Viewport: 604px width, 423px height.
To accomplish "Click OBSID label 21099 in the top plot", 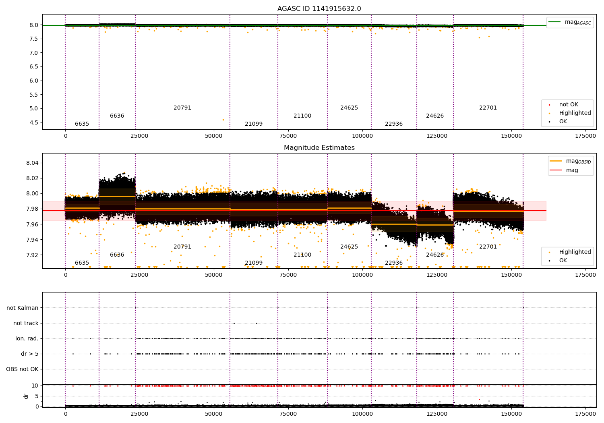I will coord(254,124).
